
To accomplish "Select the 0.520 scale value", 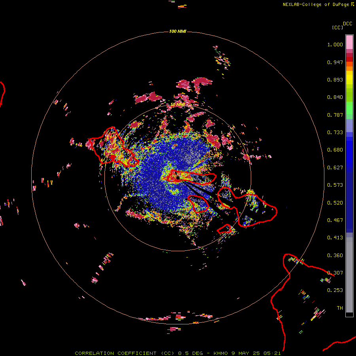I will point(335,203).
